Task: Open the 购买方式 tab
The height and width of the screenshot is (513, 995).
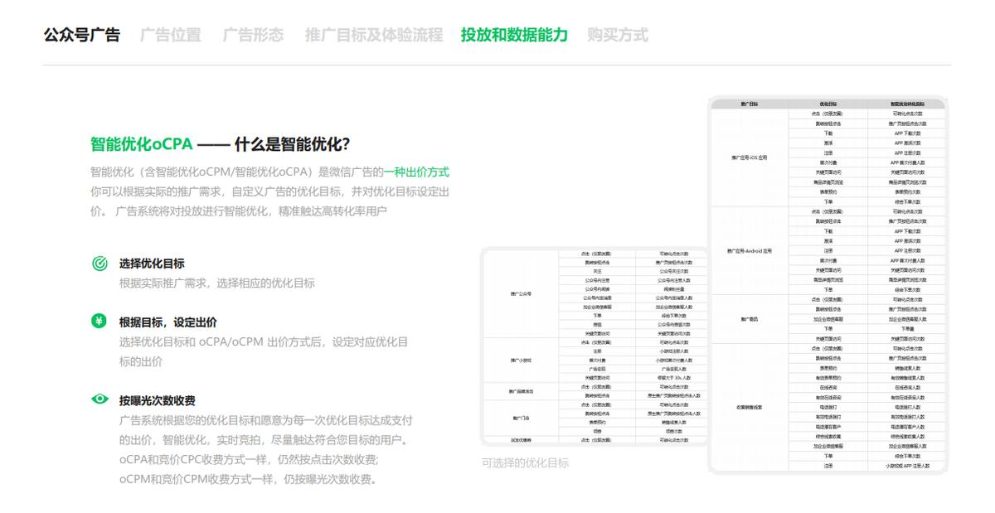Action: pyautogui.click(x=617, y=35)
